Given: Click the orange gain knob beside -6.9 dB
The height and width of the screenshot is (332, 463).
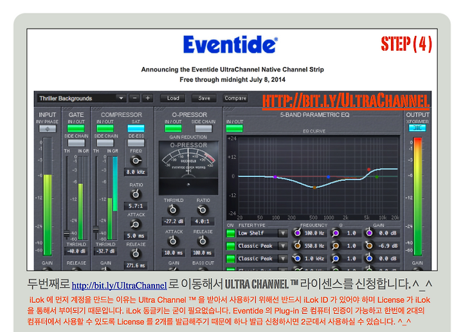Looking at the screenshot, I should (x=369, y=245).
